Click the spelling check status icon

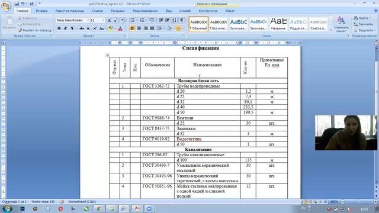62,201
